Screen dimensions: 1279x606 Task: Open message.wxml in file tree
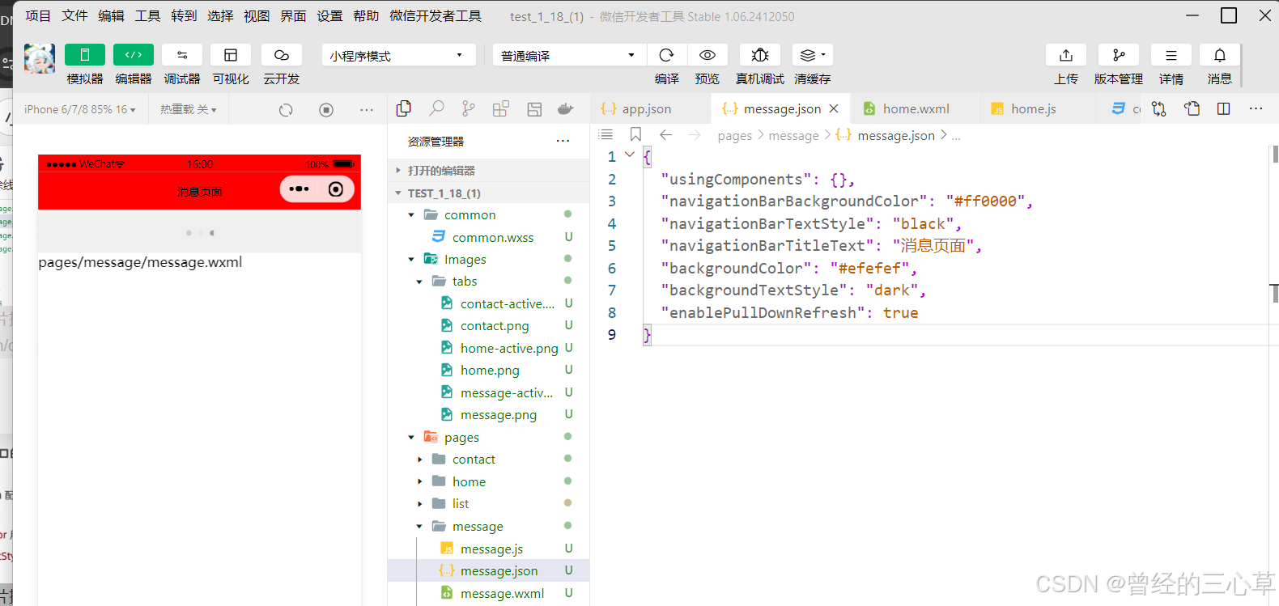tap(488, 593)
